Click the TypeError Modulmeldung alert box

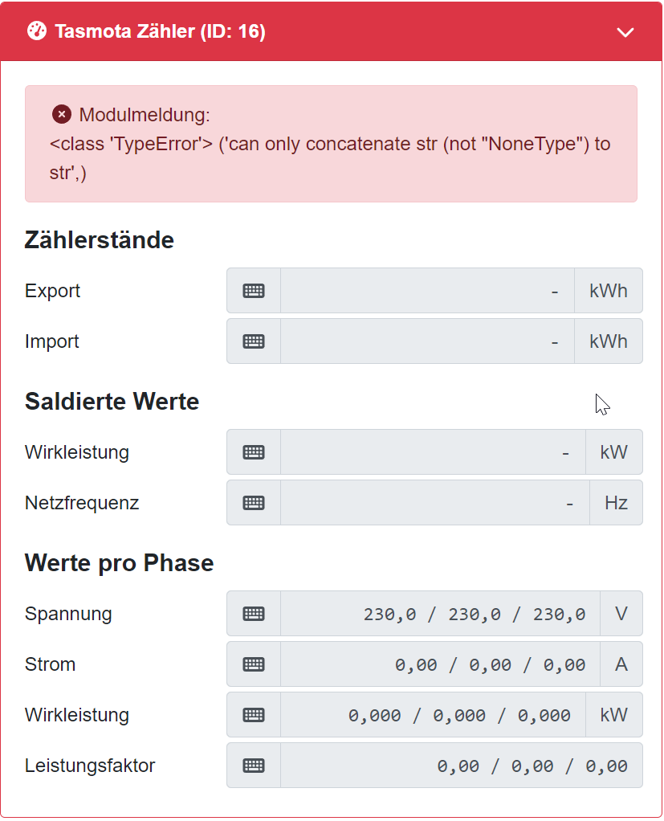point(331,144)
